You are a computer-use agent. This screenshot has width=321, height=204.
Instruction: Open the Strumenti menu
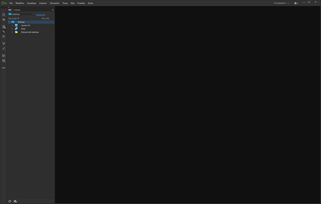click(54, 3)
